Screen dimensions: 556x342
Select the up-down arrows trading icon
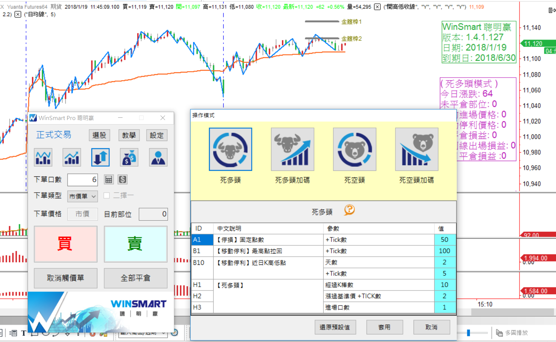tap(100, 157)
